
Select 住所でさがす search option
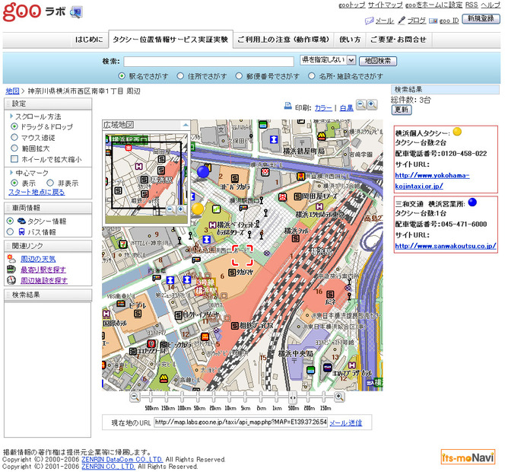180,76
